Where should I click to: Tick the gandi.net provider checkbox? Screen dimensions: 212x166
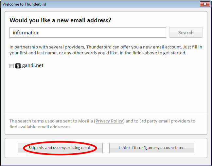coord(12,66)
